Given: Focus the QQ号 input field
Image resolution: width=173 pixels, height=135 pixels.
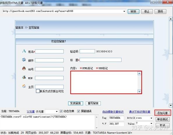Looking at the screenshot, I should (49, 69).
